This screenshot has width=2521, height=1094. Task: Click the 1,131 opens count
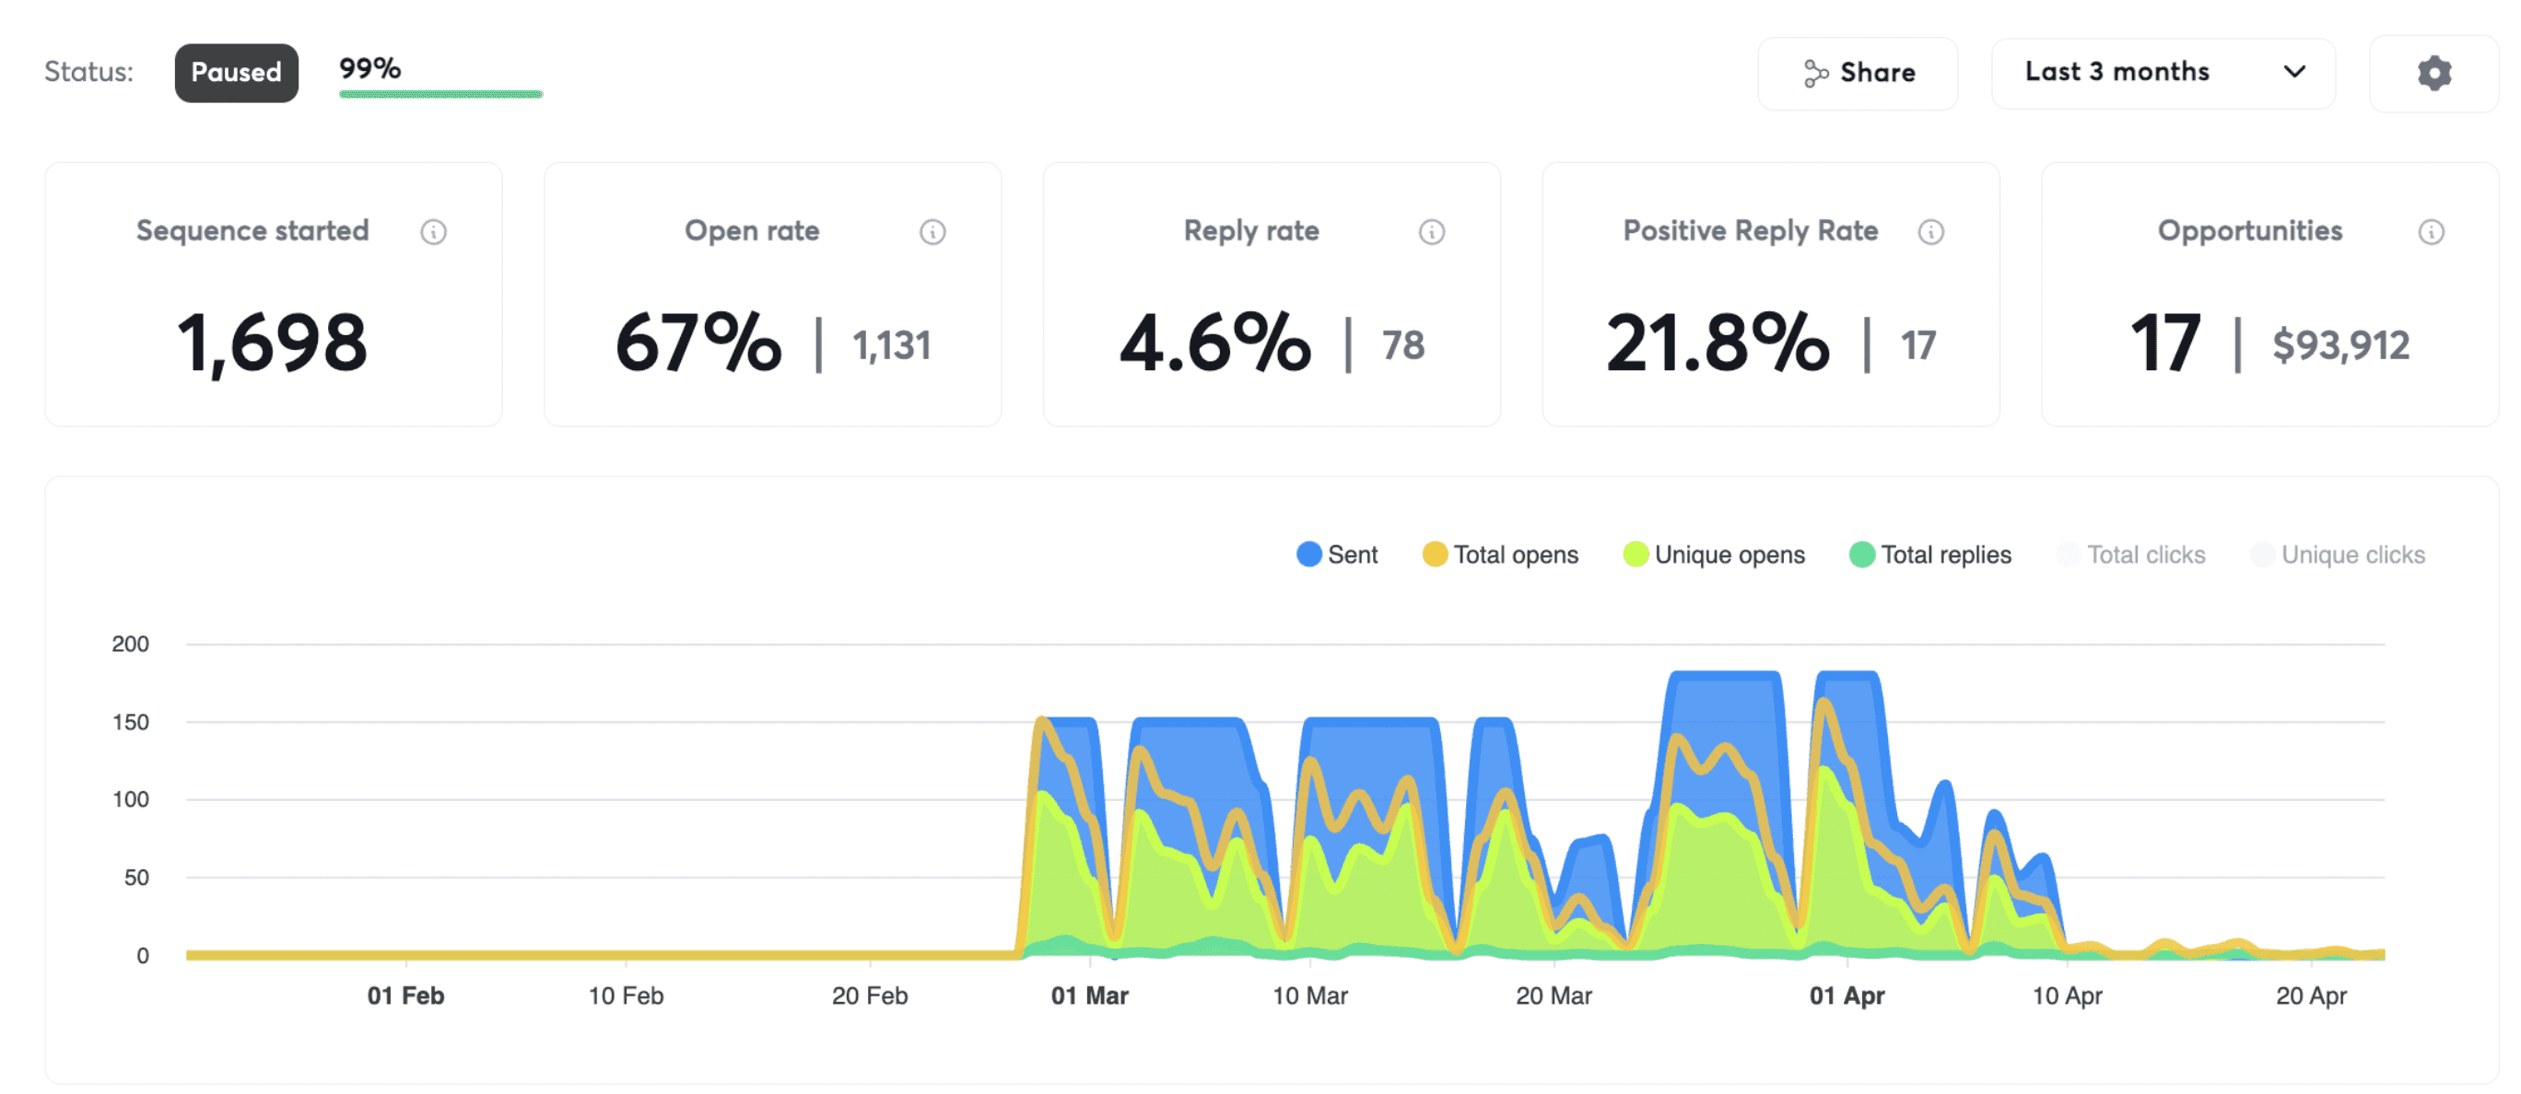[x=892, y=345]
